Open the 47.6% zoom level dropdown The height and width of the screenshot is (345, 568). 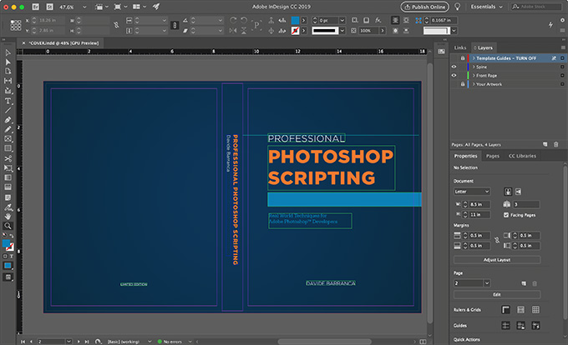pyautogui.click(x=84, y=7)
